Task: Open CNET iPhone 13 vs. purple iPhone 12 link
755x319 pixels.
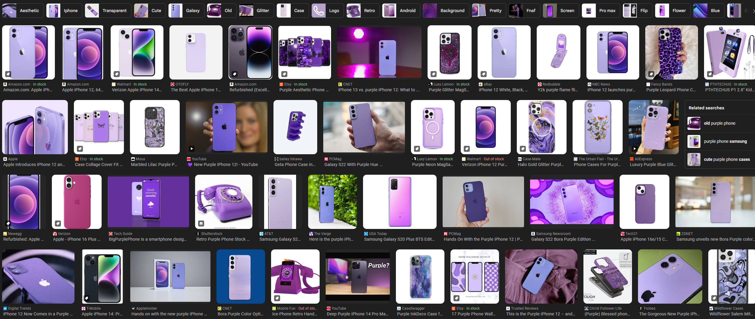Action: (x=379, y=90)
